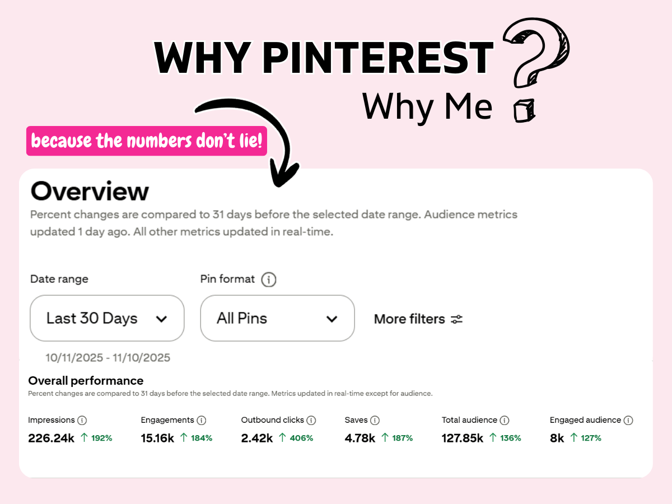Image resolution: width=672 pixels, height=504 pixels.
Task: Click the chevron in the All Pins box
Action: (x=332, y=319)
